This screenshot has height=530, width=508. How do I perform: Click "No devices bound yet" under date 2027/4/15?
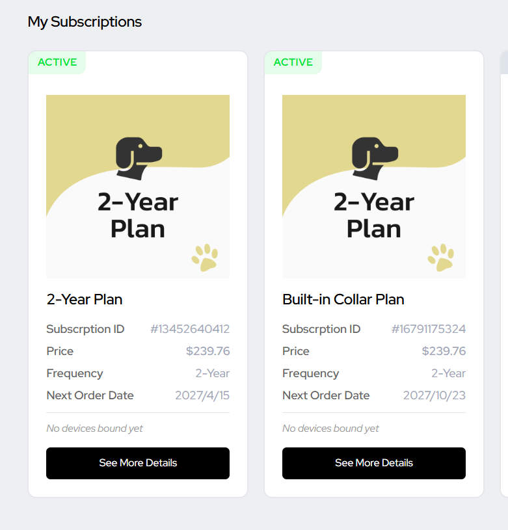tap(94, 429)
